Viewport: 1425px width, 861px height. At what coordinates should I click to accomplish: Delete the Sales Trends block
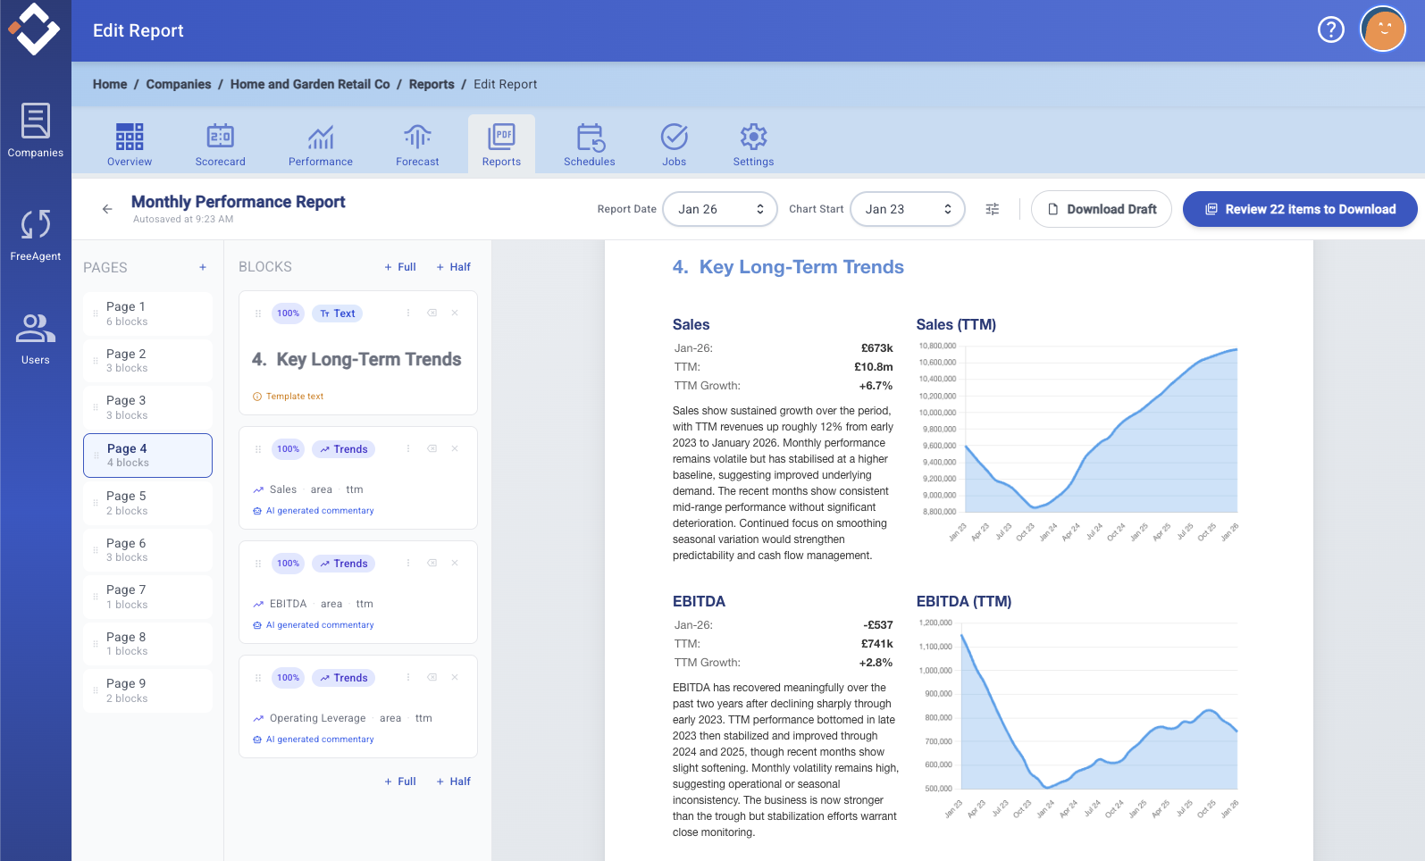455,449
